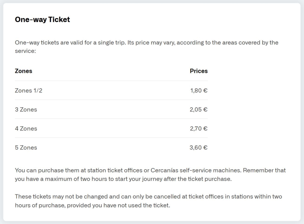Click the 2,70 € price
Screen dimensions: 304x224
tap(198, 129)
